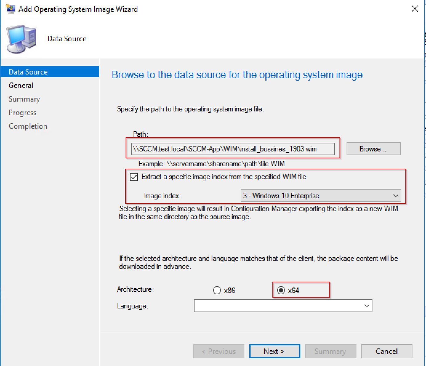Go to General step in sidebar
Viewport: 426px width, 366px height.
pyautogui.click(x=21, y=85)
